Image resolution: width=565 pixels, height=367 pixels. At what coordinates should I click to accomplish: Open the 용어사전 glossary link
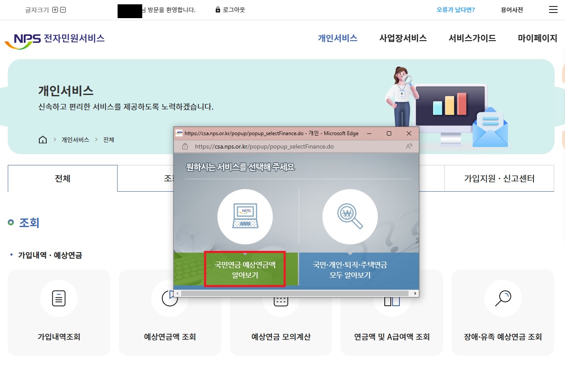coord(512,9)
